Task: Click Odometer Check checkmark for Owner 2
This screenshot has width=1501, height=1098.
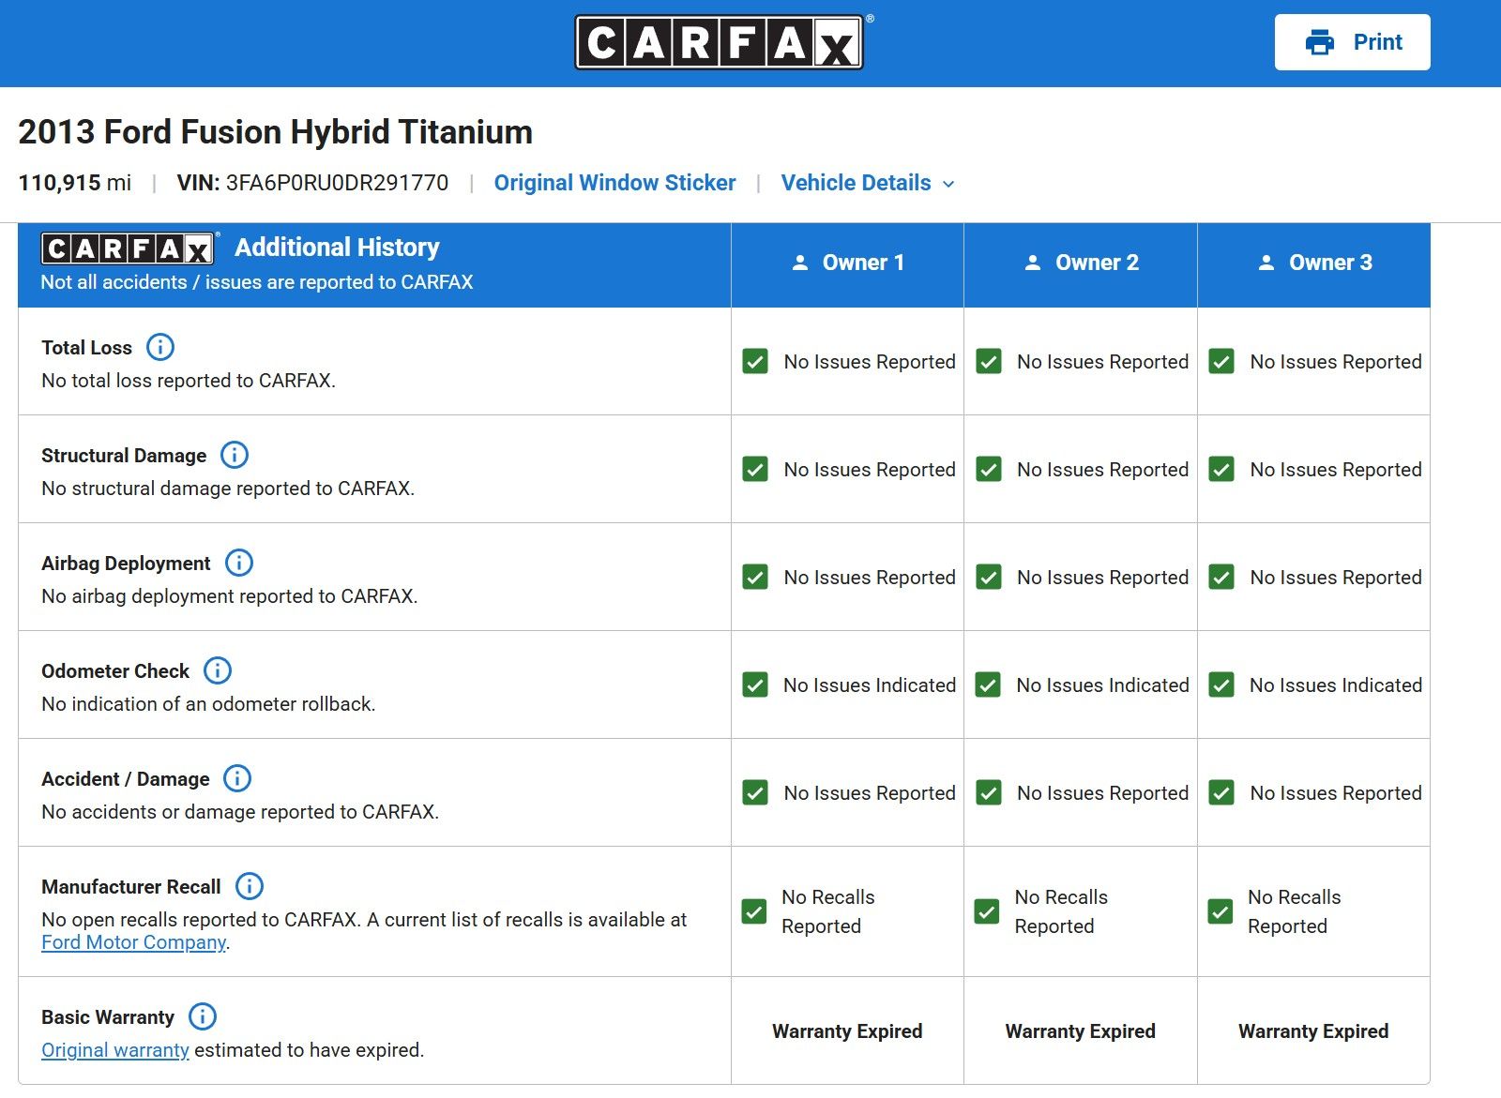Action: pyautogui.click(x=988, y=684)
